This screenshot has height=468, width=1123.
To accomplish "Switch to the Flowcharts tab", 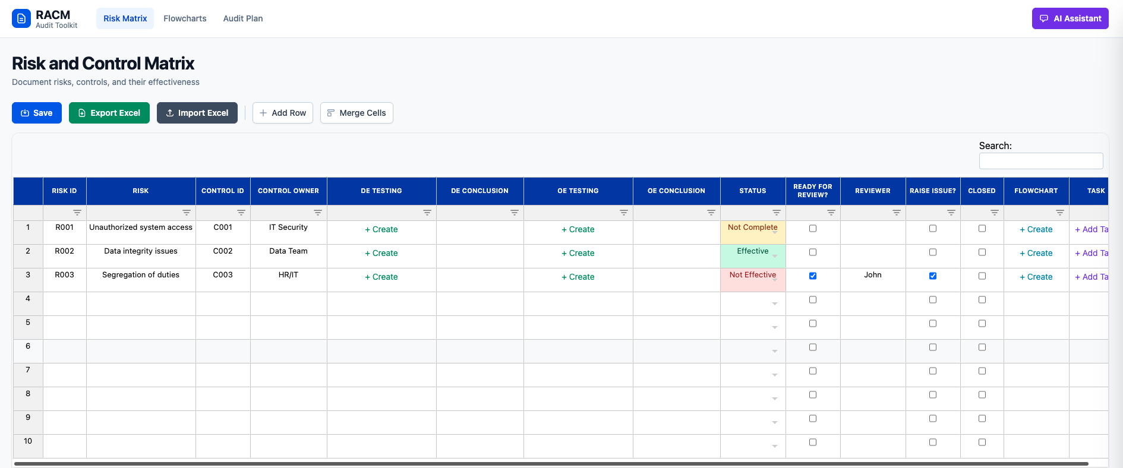I will 185,18.
